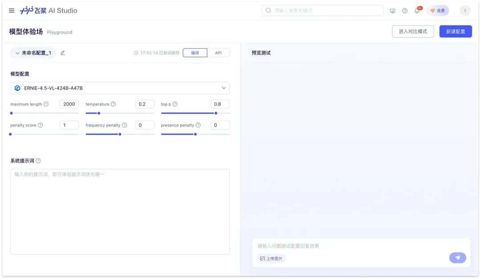
Task: Expand the 未命名配置_1 configuration selector
Action: (x=33, y=53)
